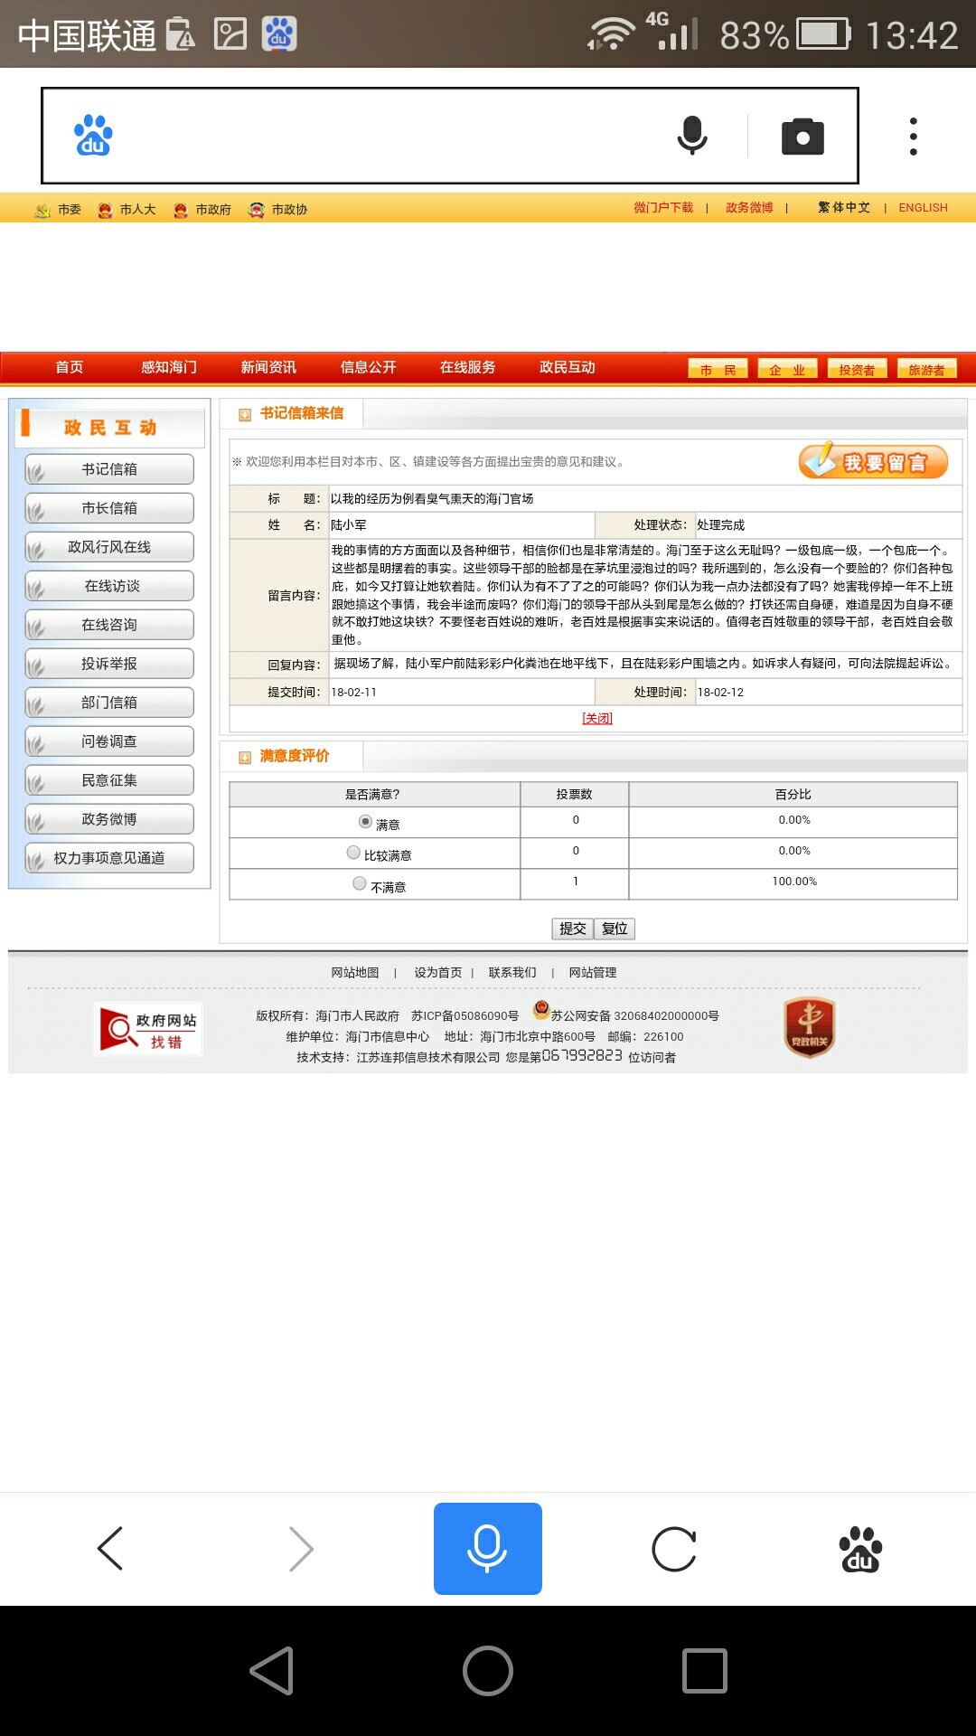Select the 满意 radio button
The image size is (976, 1736).
(x=365, y=822)
